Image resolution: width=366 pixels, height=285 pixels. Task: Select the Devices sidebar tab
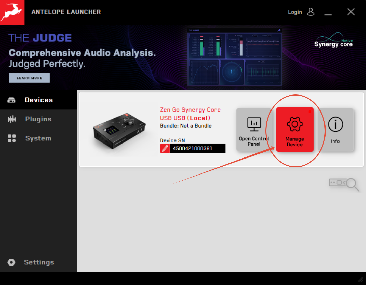coord(38,100)
